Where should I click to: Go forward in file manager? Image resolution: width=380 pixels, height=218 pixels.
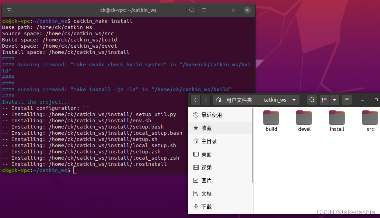206,100
